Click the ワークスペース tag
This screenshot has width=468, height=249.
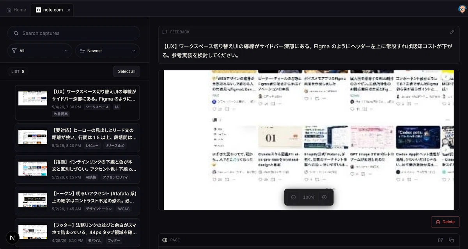[97, 107]
